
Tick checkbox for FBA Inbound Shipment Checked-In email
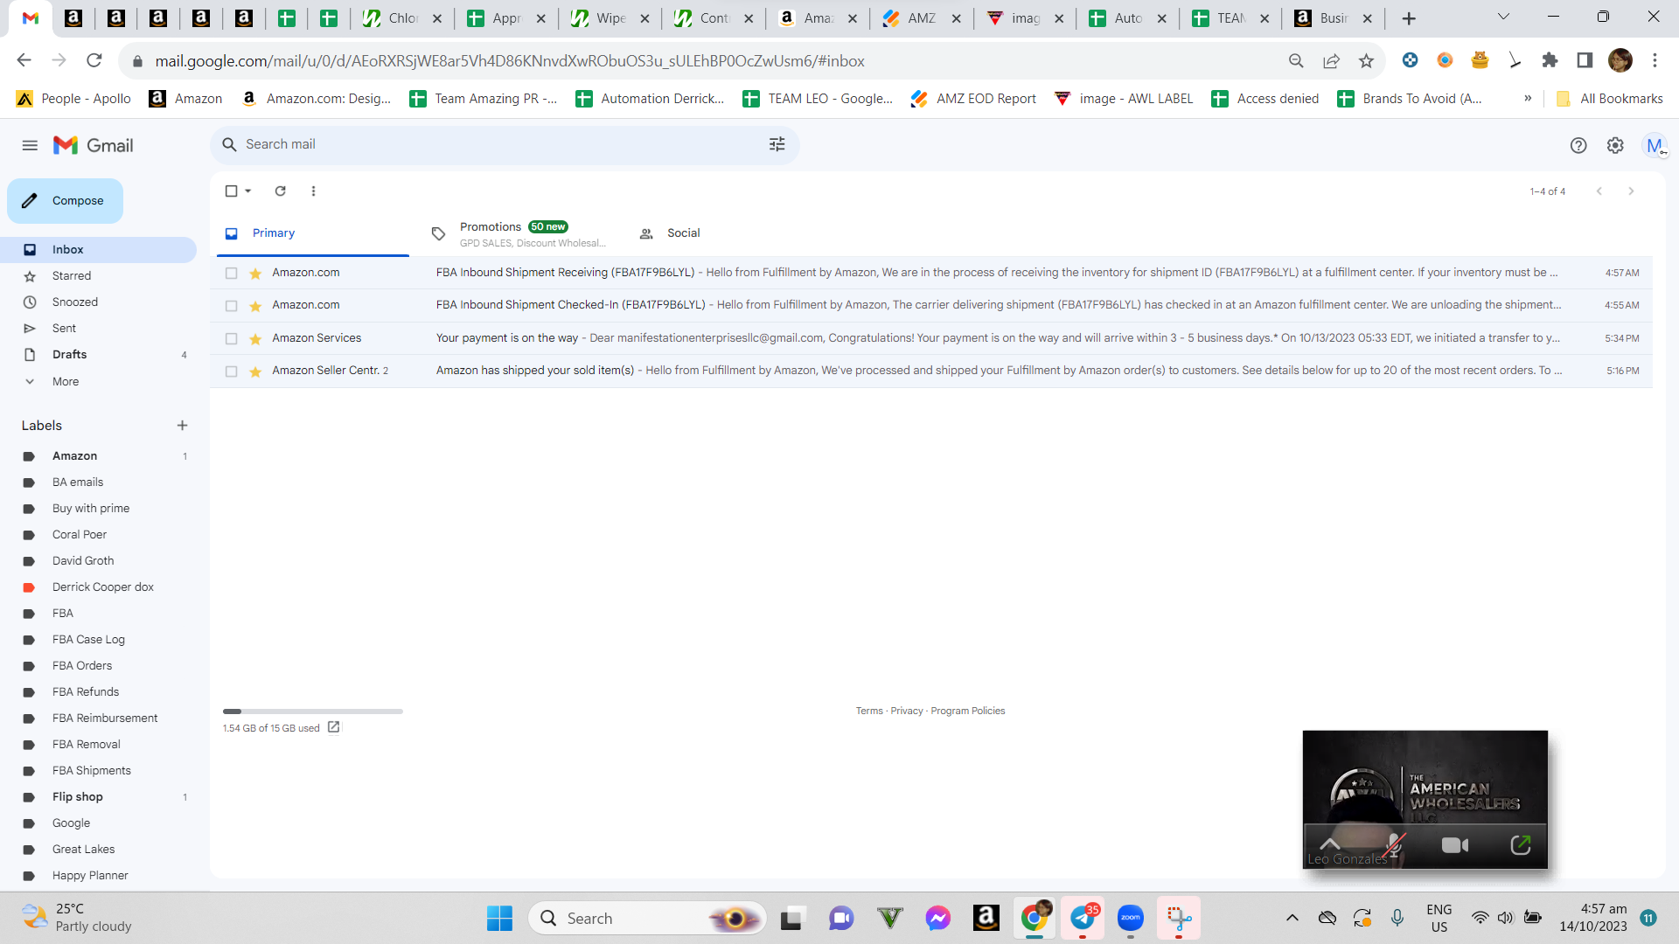(x=231, y=306)
